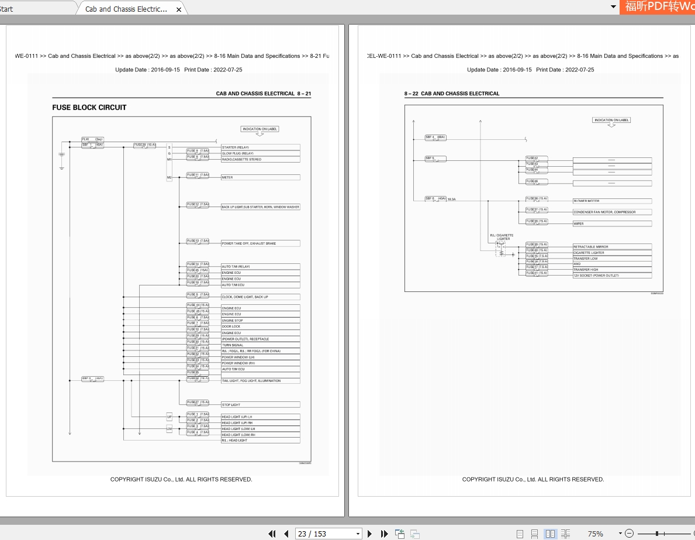The height and width of the screenshot is (540, 695).
Task: Select the Cab and Chassis Electric tab
Action: point(126,9)
